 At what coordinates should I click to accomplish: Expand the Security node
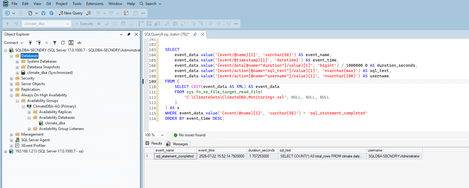tap(12, 79)
